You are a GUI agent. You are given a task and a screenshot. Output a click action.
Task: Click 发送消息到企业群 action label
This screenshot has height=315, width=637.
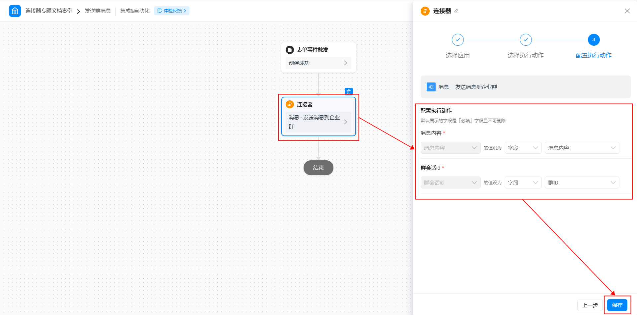(476, 87)
